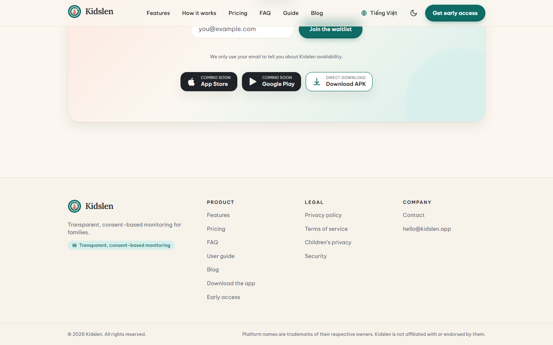Open Guide from the header nav
553x345 pixels.
tap(291, 13)
